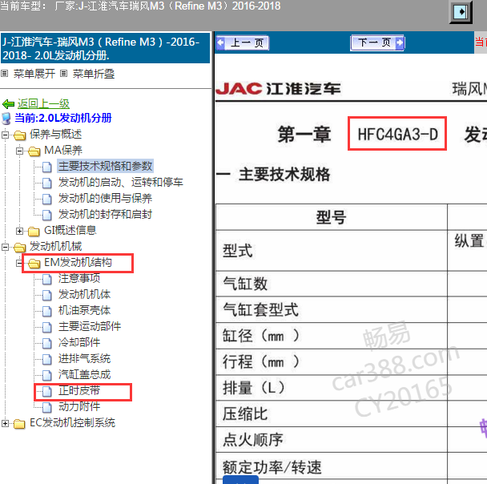
Task: Collapse the MA保养 tree node
Action: 19,151
